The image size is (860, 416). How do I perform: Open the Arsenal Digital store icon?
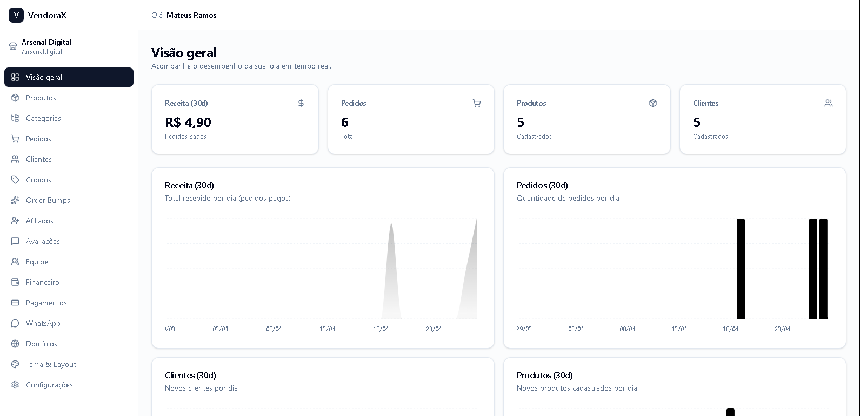click(x=13, y=46)
